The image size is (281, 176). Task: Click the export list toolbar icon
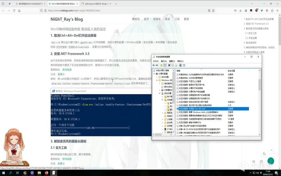176,65
